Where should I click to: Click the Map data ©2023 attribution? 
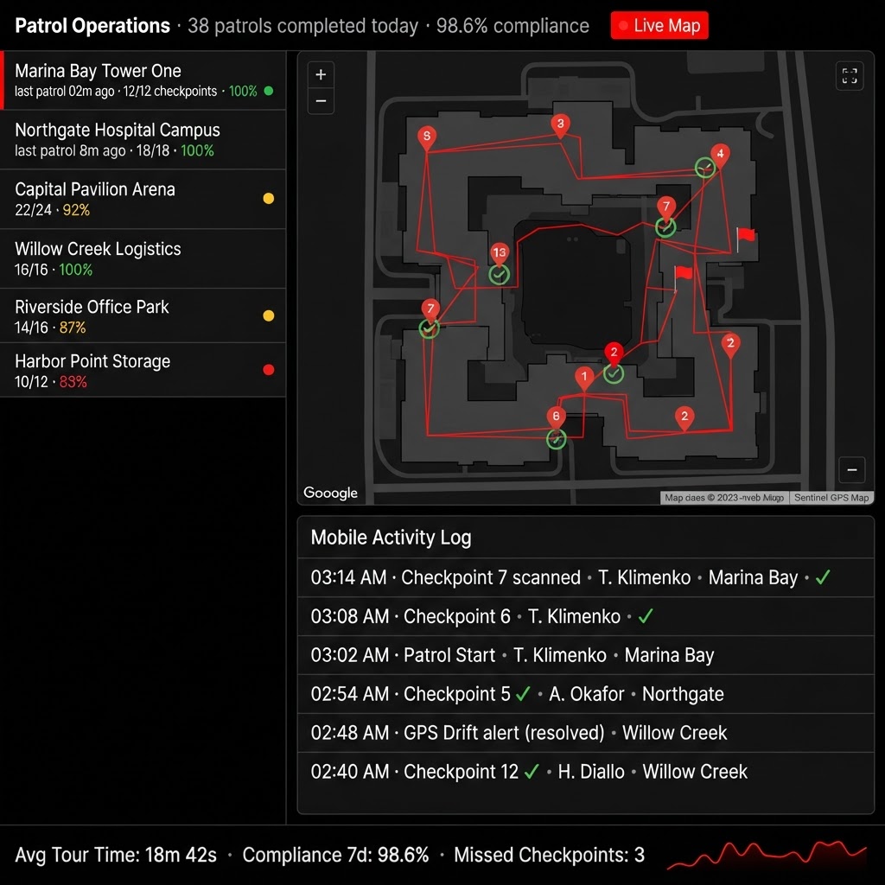(x=723, y=497)
